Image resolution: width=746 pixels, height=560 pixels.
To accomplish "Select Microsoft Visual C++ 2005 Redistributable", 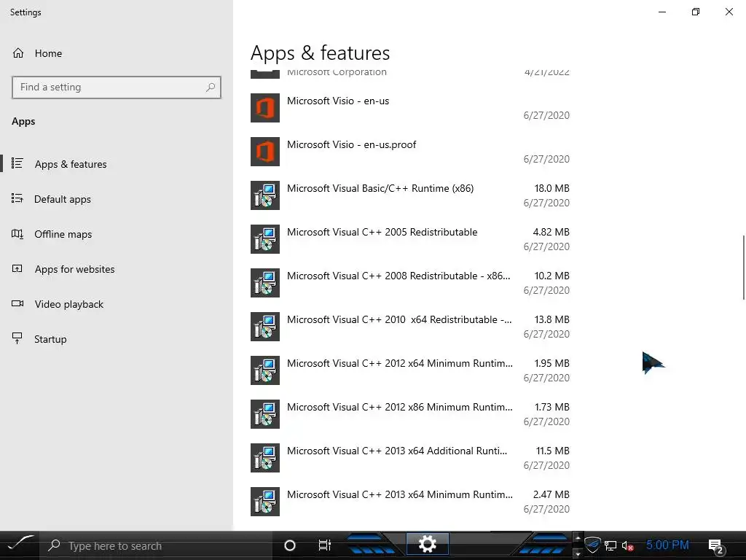I will point(410,239).
